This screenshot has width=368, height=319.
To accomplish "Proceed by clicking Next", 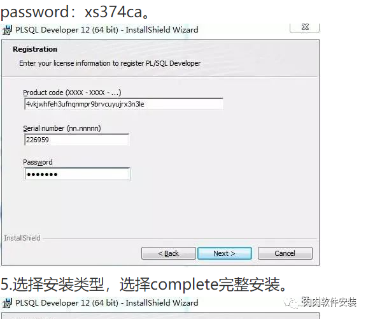I will (x=225, y=253).
